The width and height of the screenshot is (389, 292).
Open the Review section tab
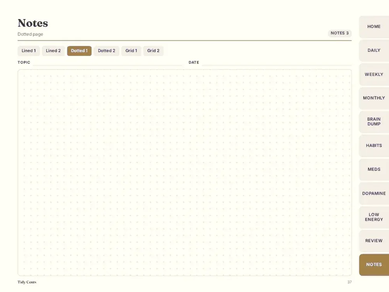(374, 241)
